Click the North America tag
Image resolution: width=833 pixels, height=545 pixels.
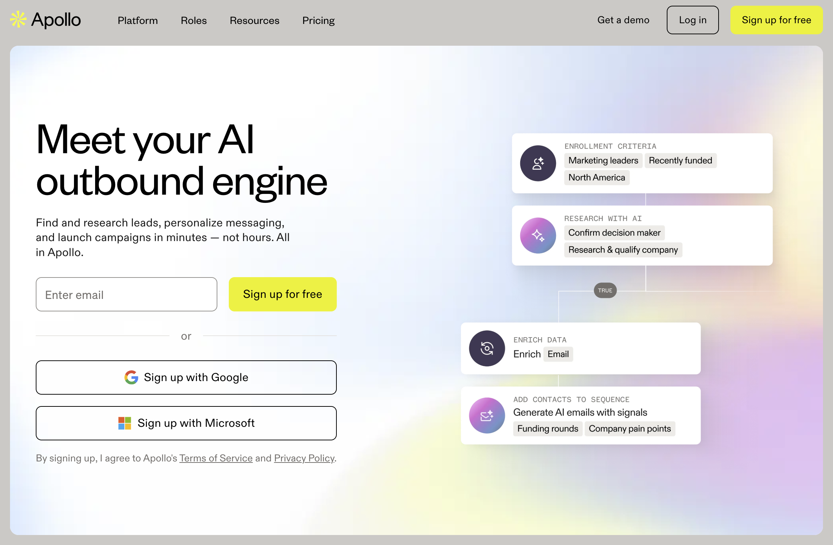point(597,177)
